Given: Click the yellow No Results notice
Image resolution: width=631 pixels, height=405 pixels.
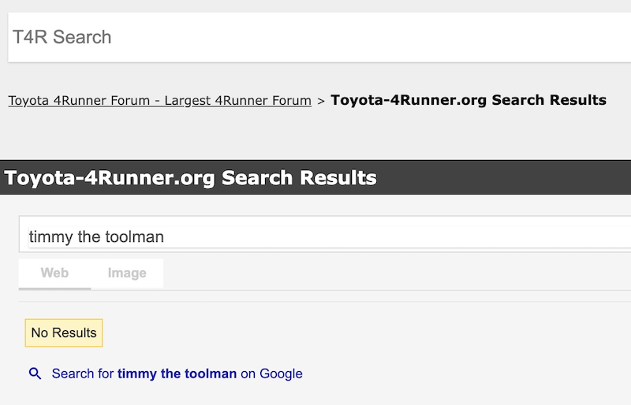Looking at the screenshot, I should [x=64, y=333].
